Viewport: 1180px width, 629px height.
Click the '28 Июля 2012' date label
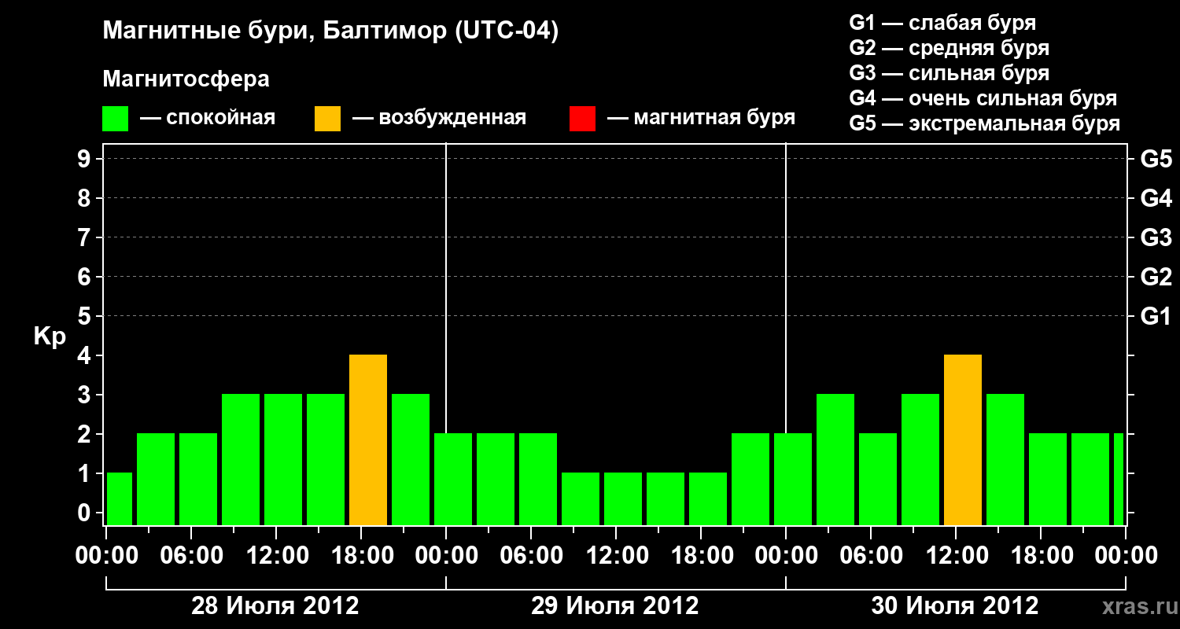tap(275, 606)
